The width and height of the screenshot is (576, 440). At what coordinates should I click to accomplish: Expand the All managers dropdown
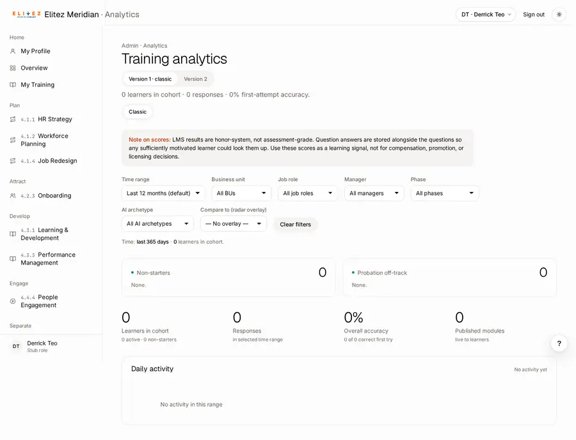[x=374, y=193]
